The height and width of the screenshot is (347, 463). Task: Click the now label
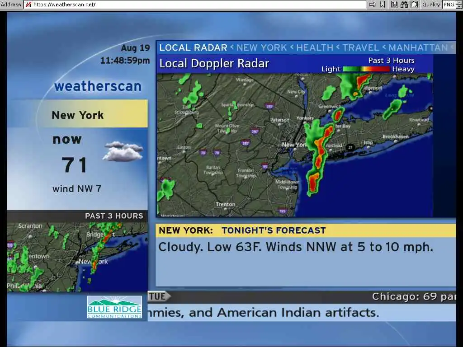67,139
